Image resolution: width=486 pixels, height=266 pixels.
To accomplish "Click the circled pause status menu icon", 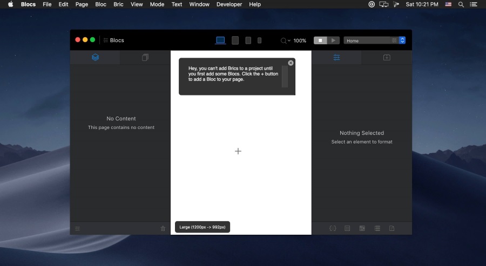I will [372, 4].
